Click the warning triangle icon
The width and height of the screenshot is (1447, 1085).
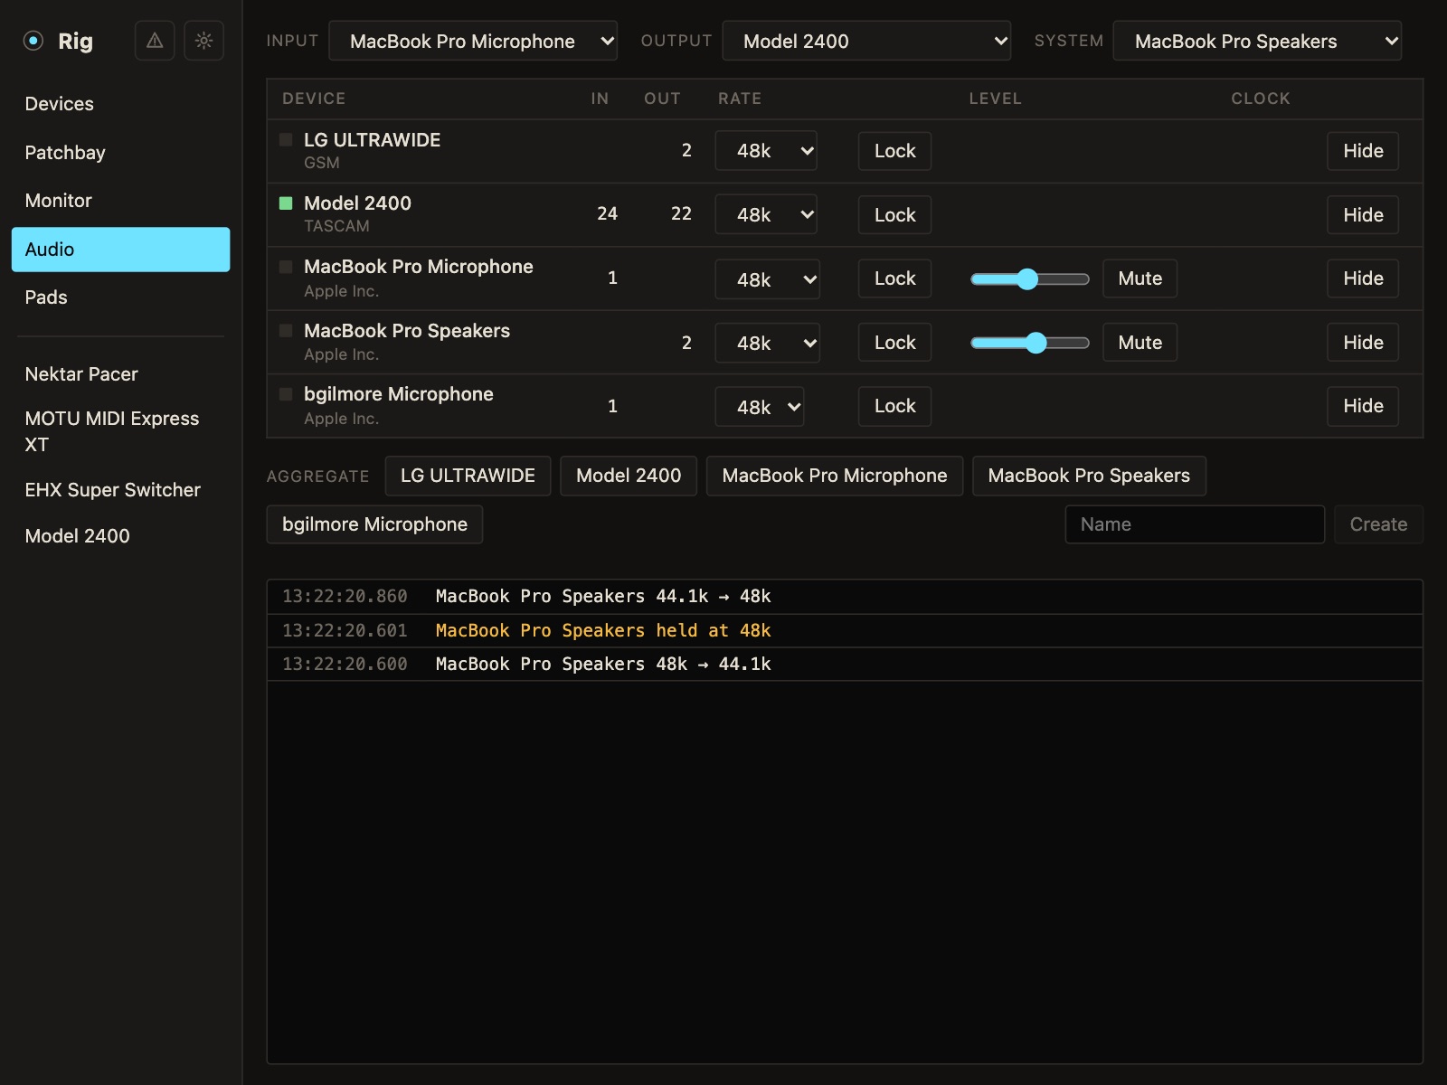click(155, 41)
